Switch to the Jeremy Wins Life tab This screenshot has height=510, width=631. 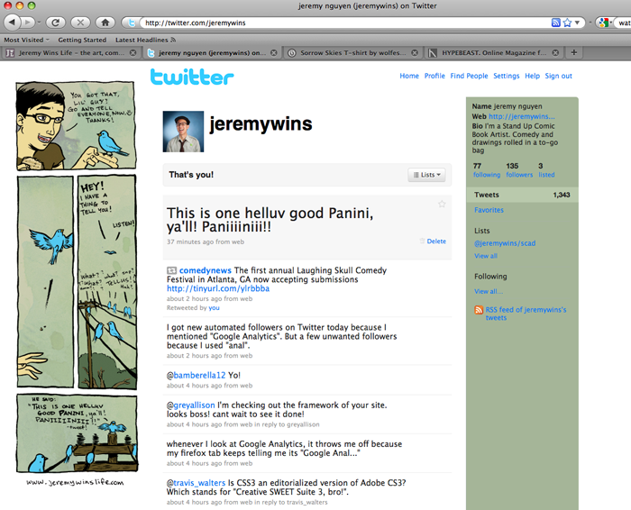tap(71, 52)
